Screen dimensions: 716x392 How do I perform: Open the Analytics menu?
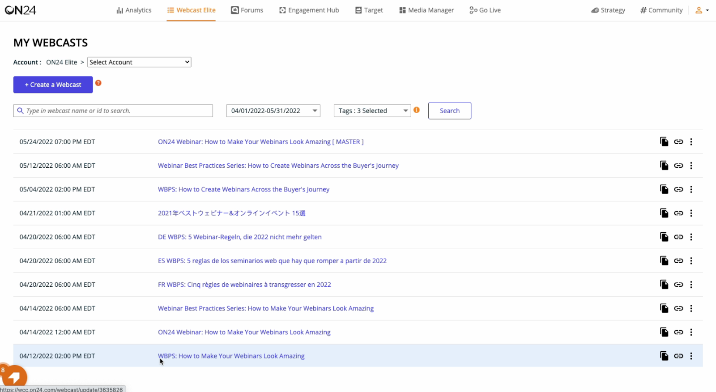coord(134,10)
